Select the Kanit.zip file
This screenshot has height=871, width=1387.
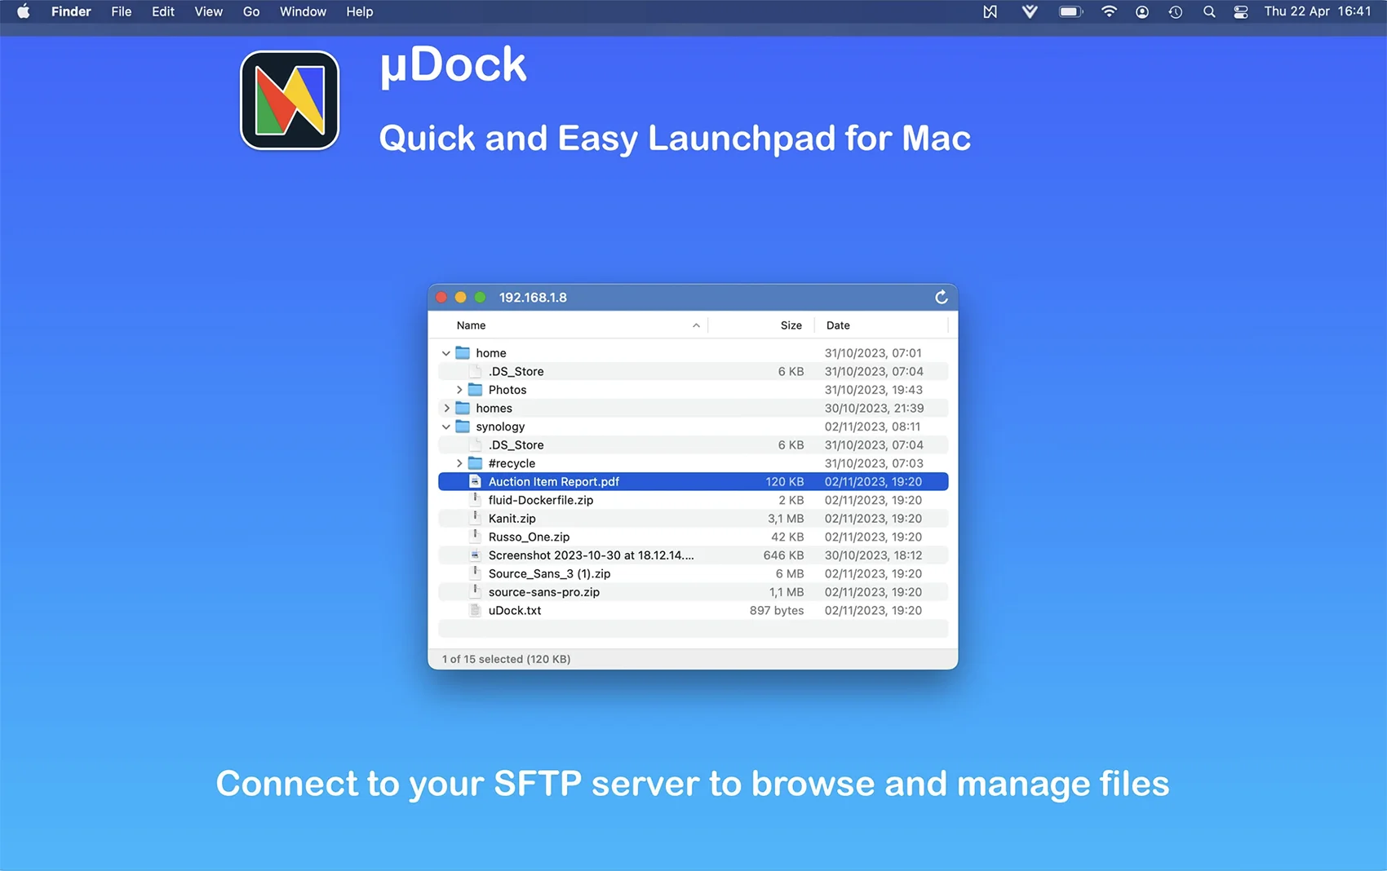pos(512,519)
